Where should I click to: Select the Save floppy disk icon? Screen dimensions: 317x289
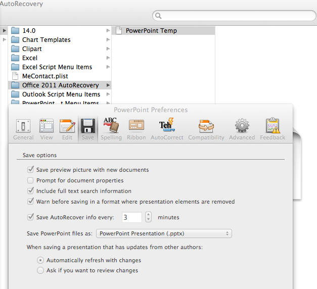point(88,126)
